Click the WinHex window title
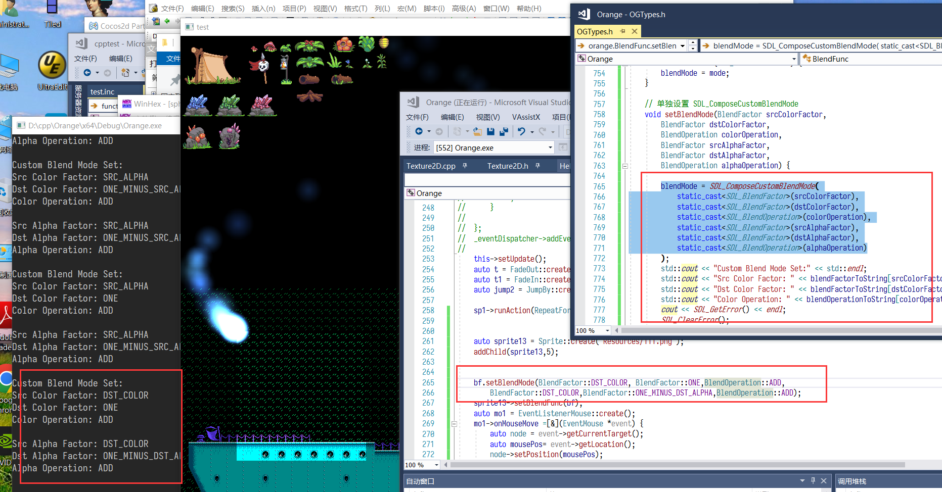The image size is (942, 492). coord(150,104)
